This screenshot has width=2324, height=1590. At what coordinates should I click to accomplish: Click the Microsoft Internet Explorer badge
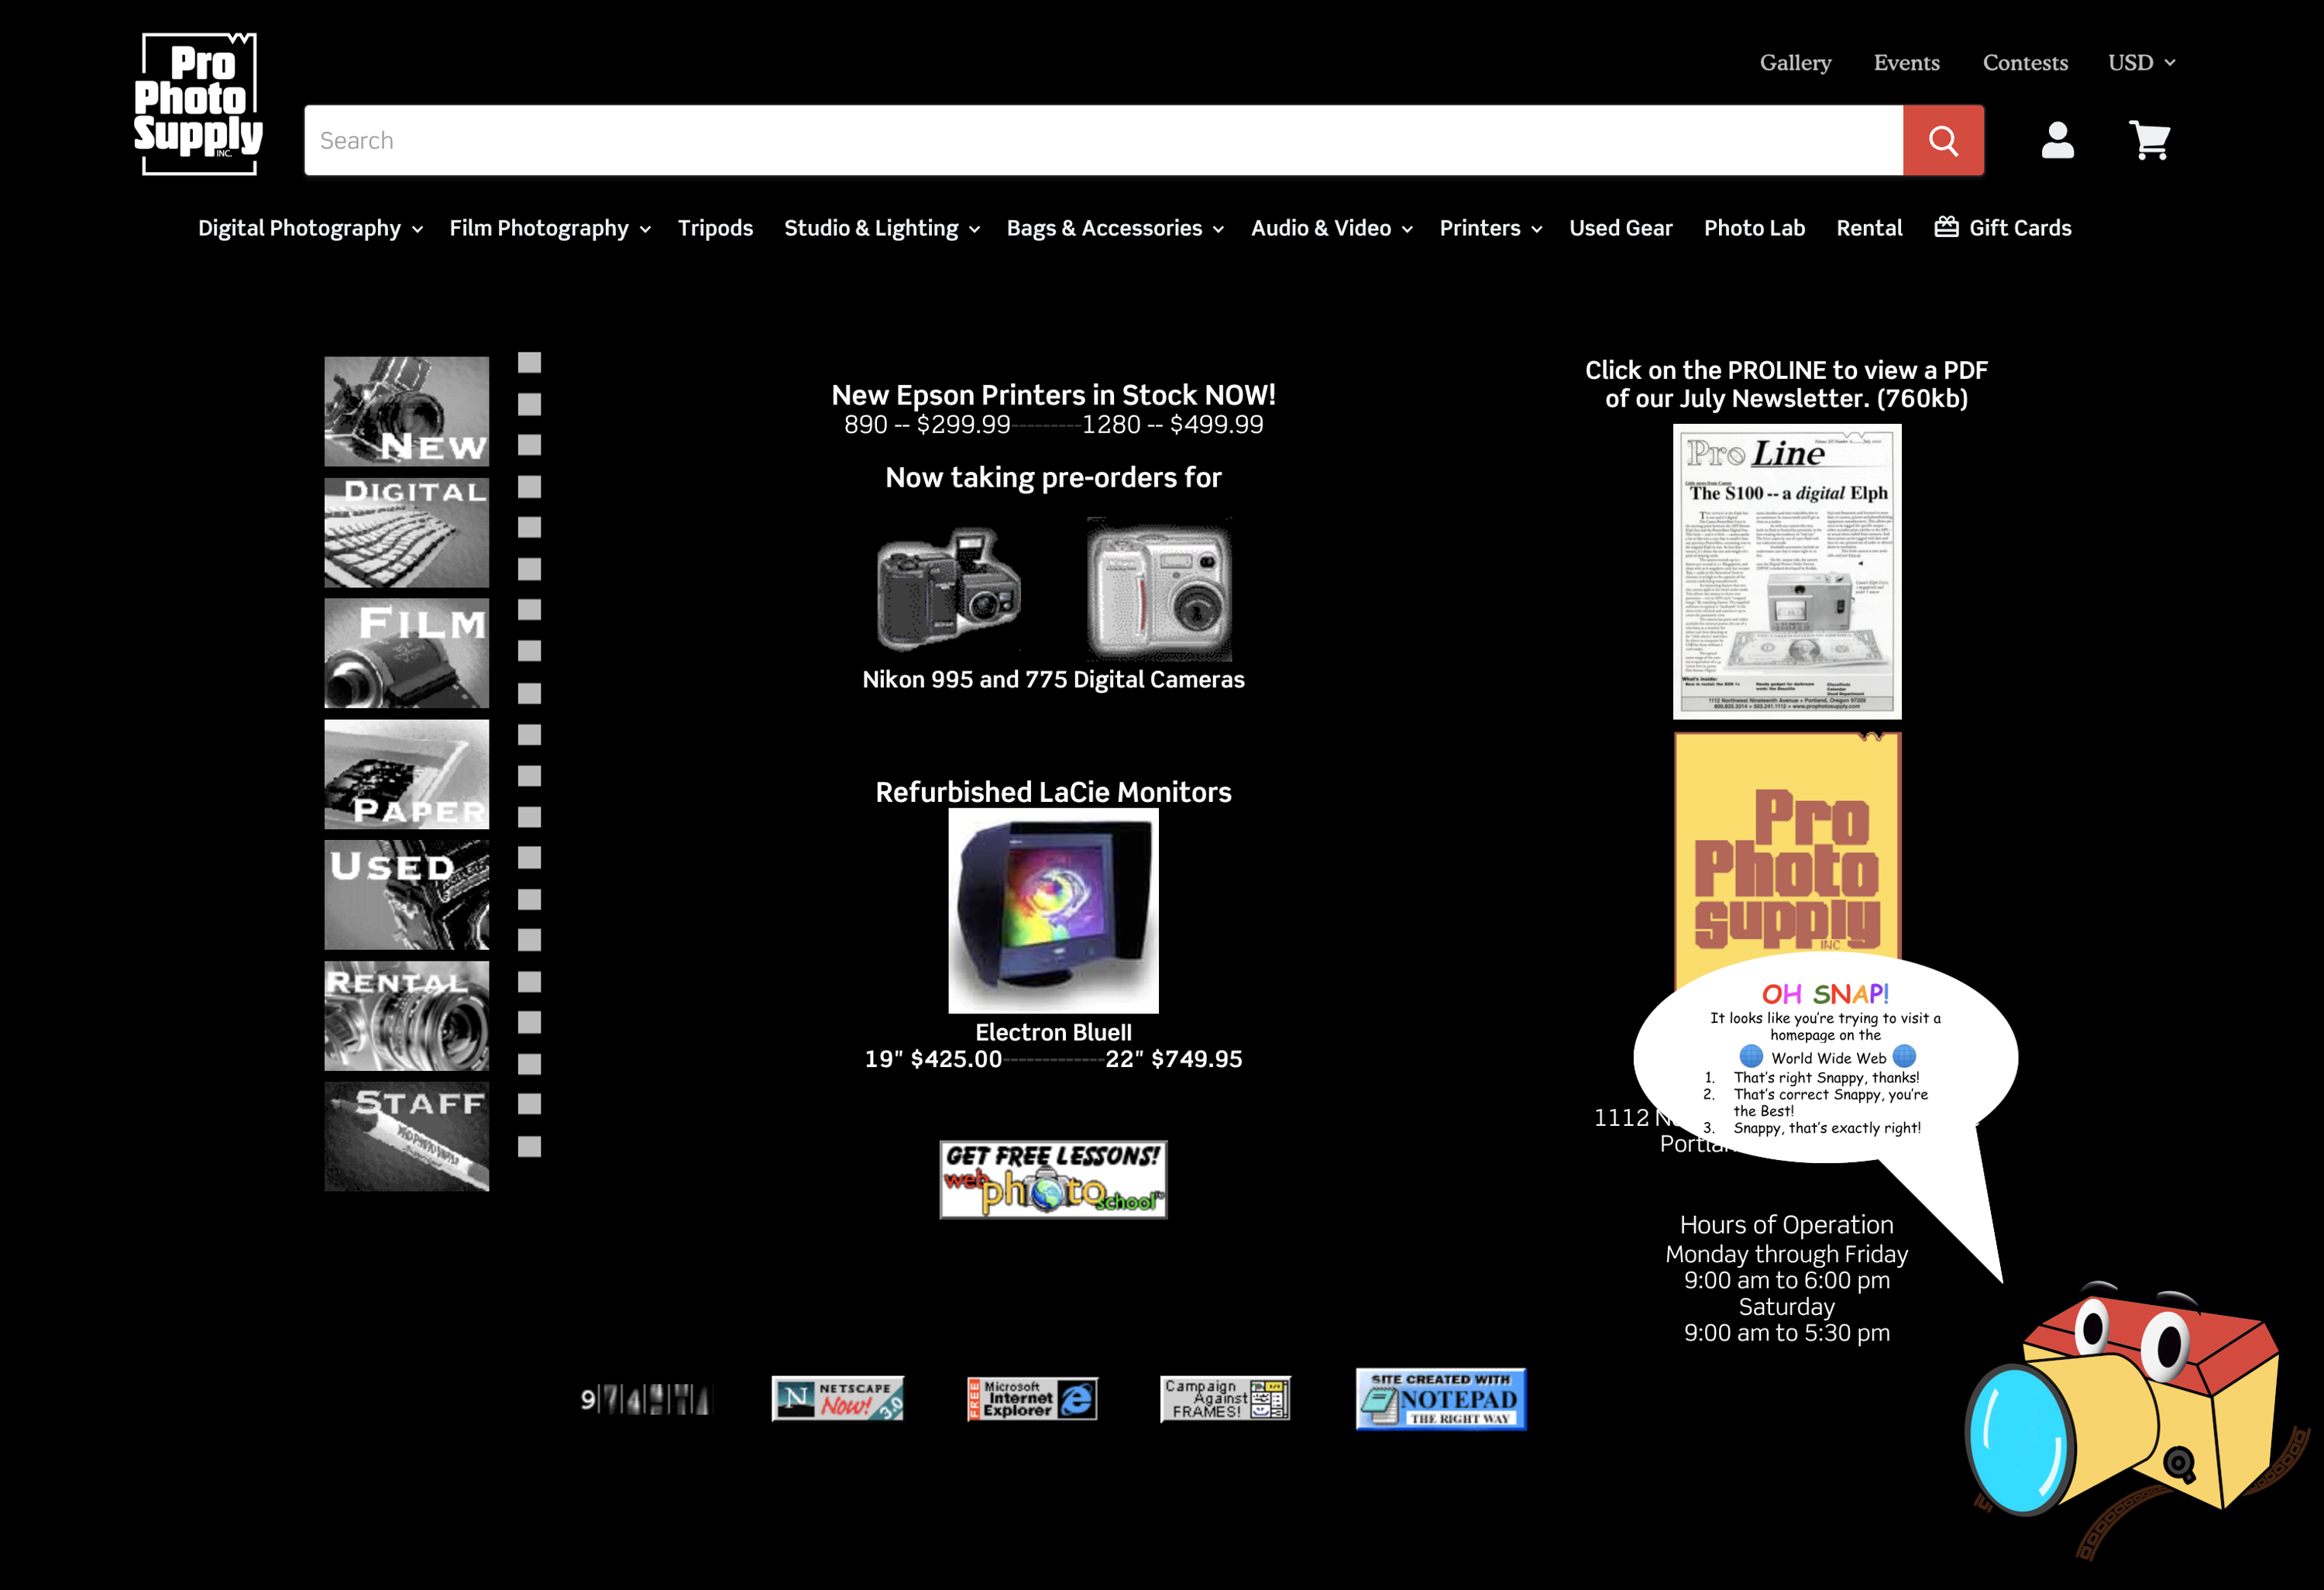click(1032, 1398)
